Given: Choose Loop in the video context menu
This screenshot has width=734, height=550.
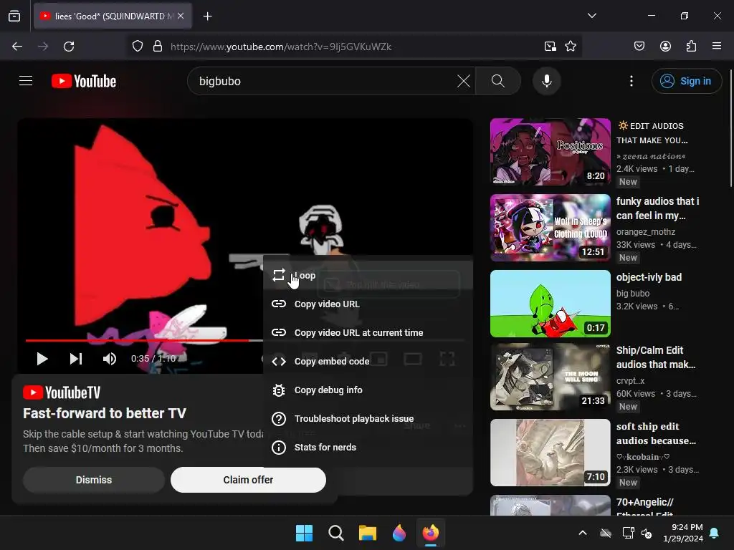Looking at the screenshot, I should pos(368,276).
